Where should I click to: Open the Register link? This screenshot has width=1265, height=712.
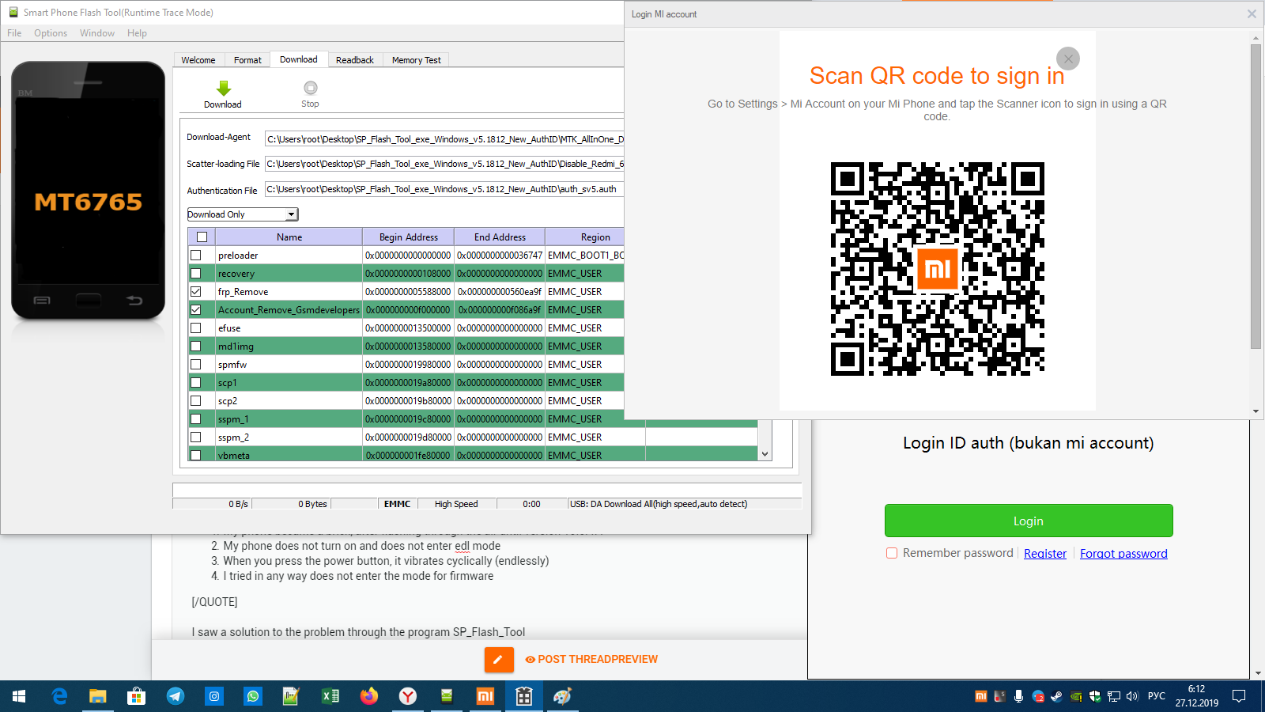1045,554
